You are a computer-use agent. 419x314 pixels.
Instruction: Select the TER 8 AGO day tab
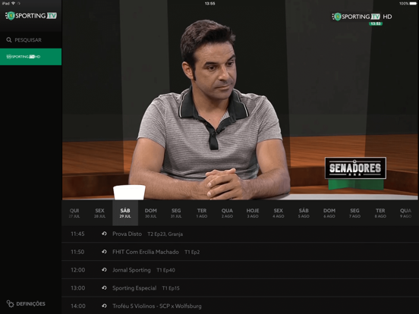380,213
